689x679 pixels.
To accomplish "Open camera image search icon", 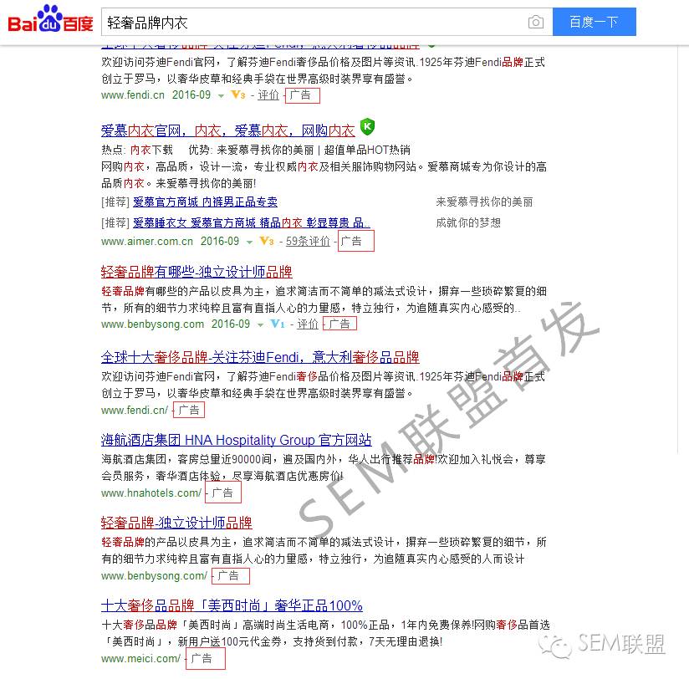I will (536, 22).
